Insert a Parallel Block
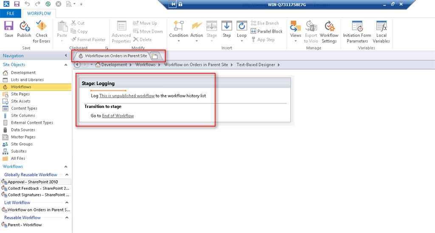The image size is (435, 233). tap(267, 31)
